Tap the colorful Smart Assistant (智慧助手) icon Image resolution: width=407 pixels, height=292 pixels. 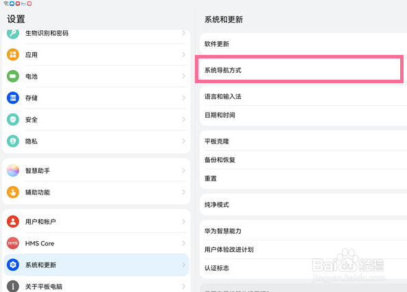pyautogui.click(x=13, y=170)
